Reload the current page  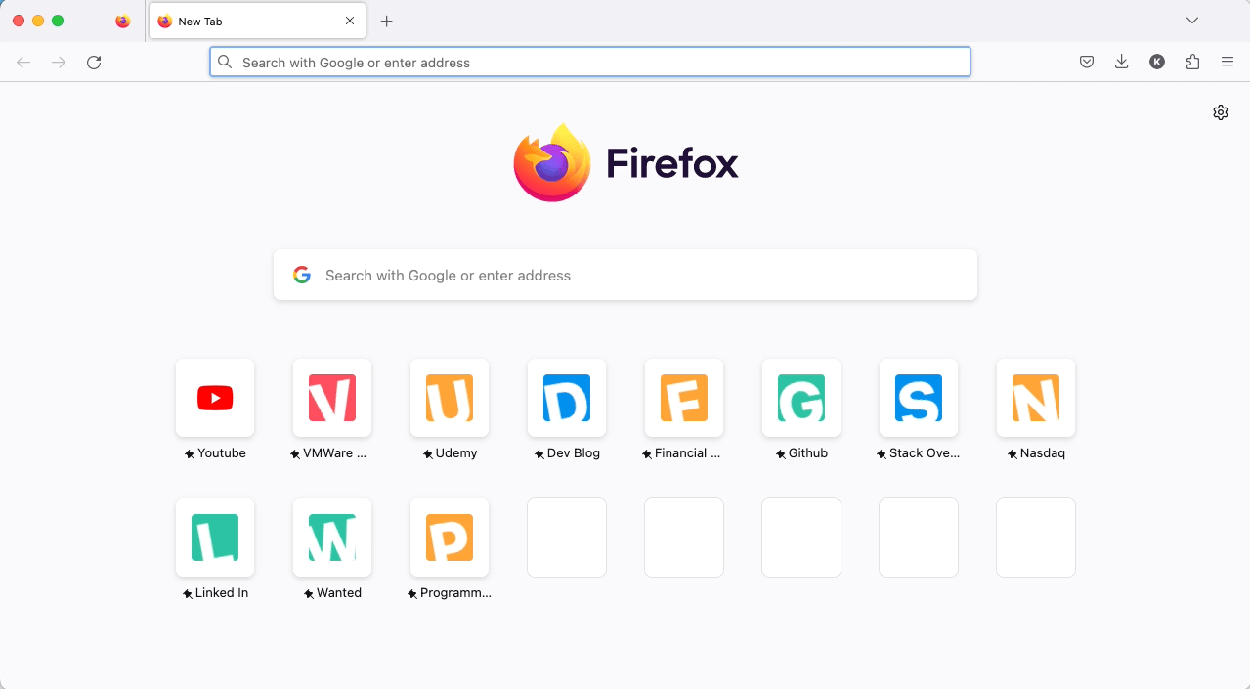click(94, 63)
